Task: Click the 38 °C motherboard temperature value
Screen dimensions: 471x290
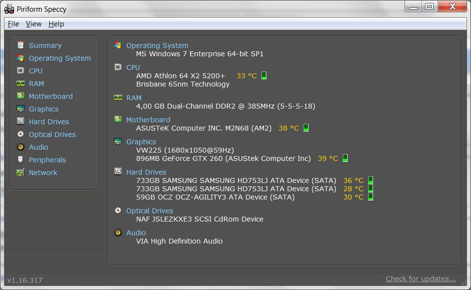Action: click(289, 128)
